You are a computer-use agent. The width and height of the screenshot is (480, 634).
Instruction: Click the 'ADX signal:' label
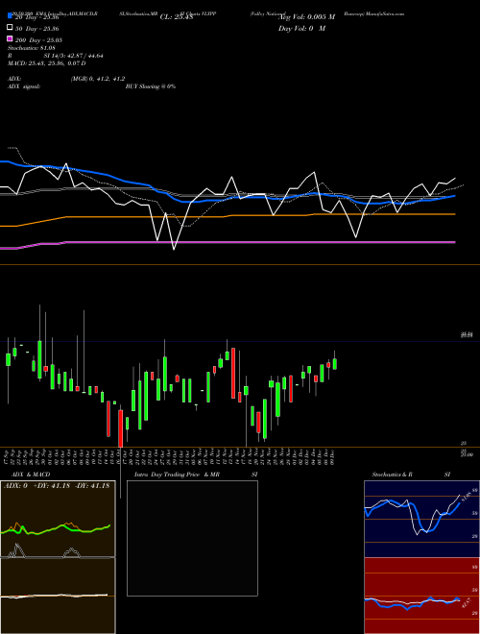(24, 86)
